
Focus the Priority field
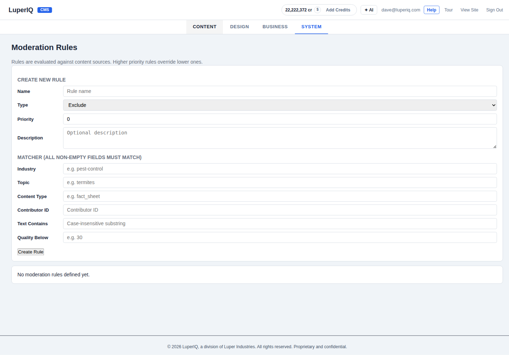point(280,119)
